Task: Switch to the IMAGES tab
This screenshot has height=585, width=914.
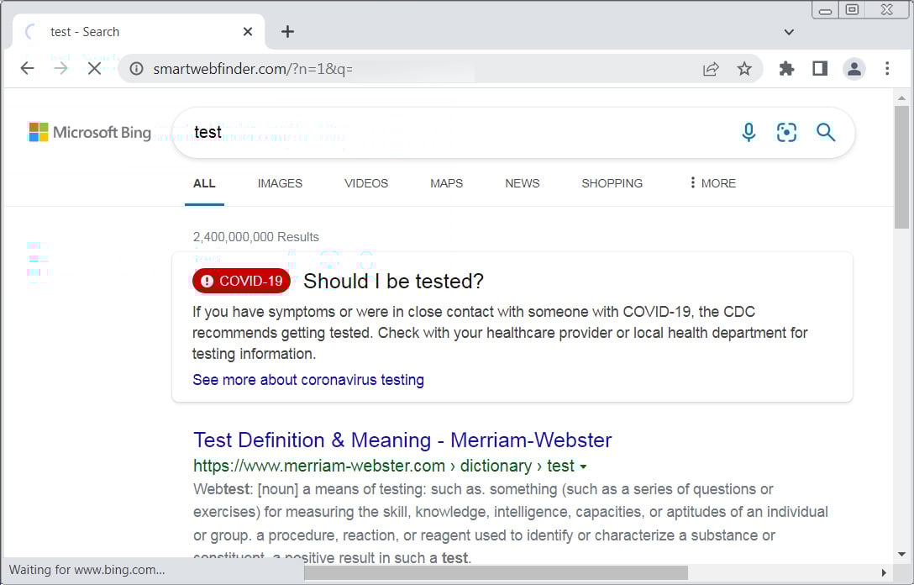Action: click(280, 183)
